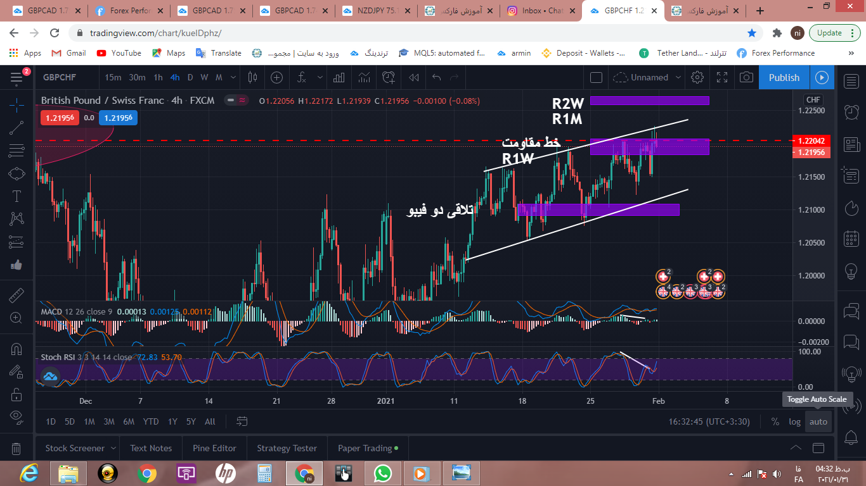Open chart settings gear icon

pyautogui.click(x=697, y=77)
